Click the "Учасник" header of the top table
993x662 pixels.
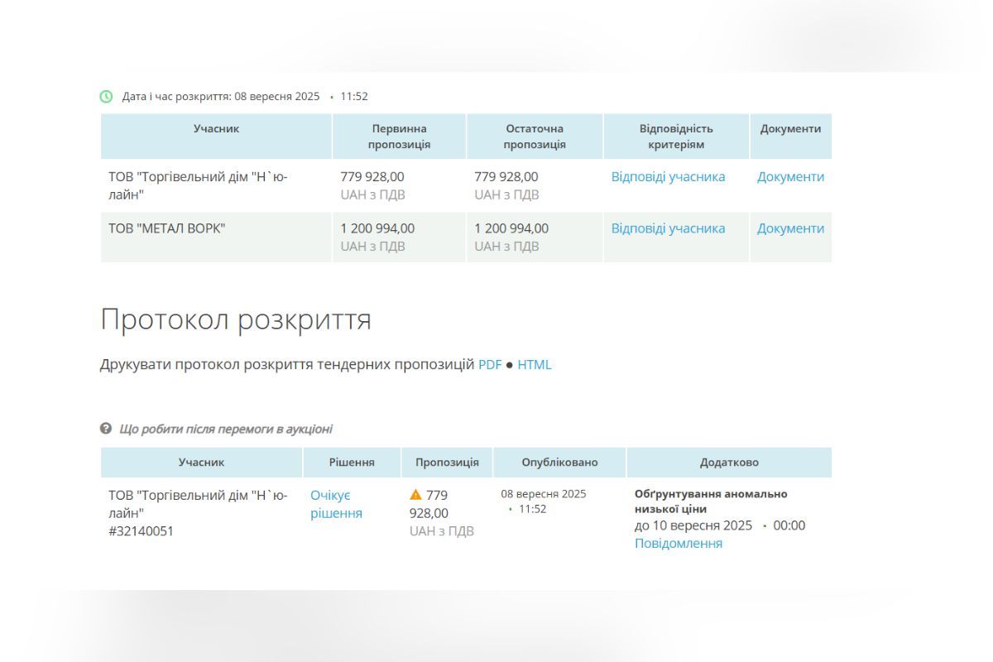[216, 128]
